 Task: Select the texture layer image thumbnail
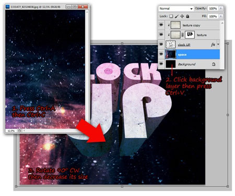175,35
